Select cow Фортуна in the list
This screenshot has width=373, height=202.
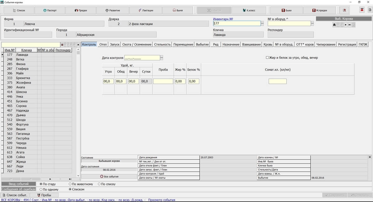coord(22,125)
